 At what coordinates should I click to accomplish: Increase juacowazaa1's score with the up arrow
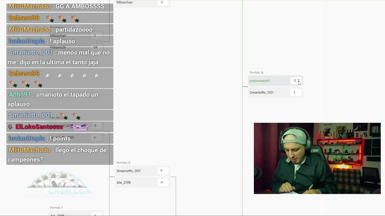(x=298, y=79)
